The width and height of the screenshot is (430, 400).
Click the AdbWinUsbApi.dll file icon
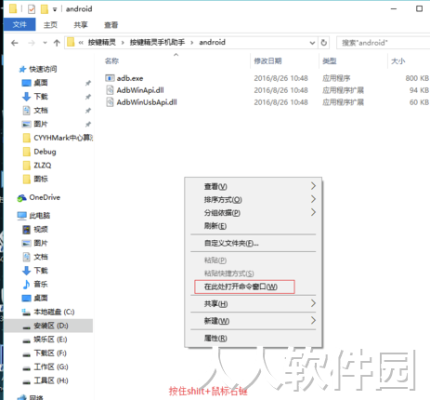click(110, 102)
